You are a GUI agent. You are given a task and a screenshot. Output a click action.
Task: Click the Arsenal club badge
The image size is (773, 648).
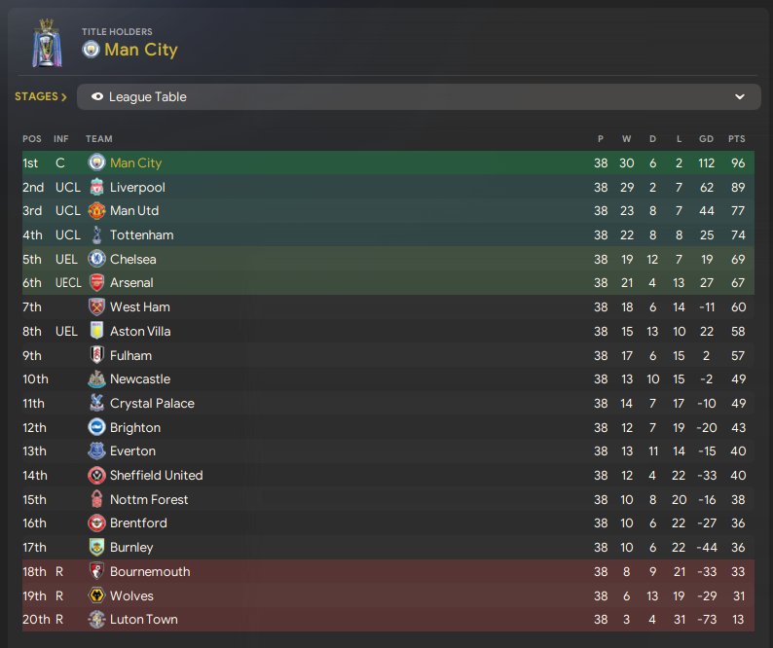point(96,283)
